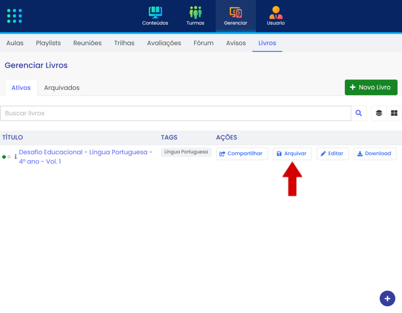Archive the book with Arquivar button
The width and height of the screenshot is (402, 313).
click(x=292, y=154)
